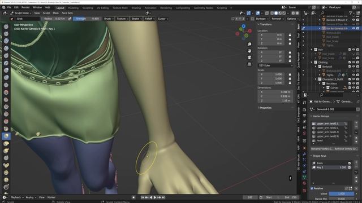
Task: Exclude the Clothing collection checkbox
Action: (350, 62)
